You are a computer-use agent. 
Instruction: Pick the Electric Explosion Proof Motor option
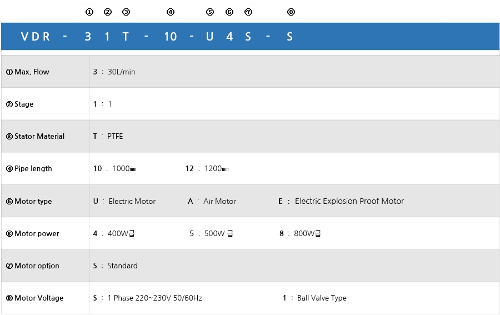[x=341, y=201]
